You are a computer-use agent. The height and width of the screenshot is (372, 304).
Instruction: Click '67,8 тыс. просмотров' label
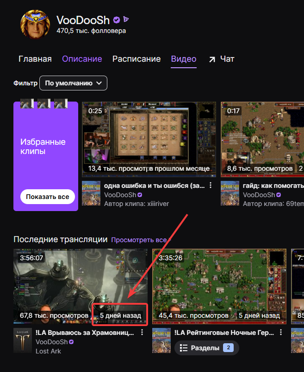click(54, 315)
